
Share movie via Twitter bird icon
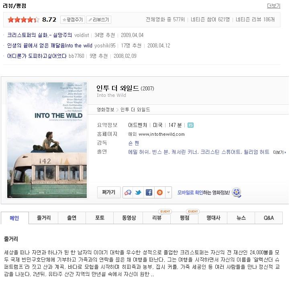tap(138, 192)
